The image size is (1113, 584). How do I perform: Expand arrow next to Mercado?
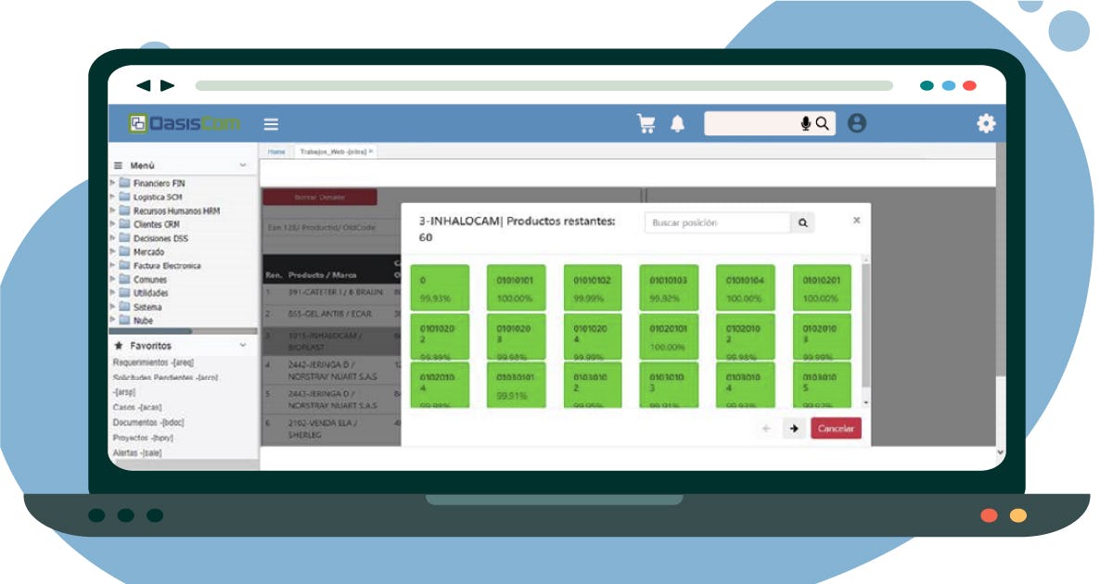(112, 252)
